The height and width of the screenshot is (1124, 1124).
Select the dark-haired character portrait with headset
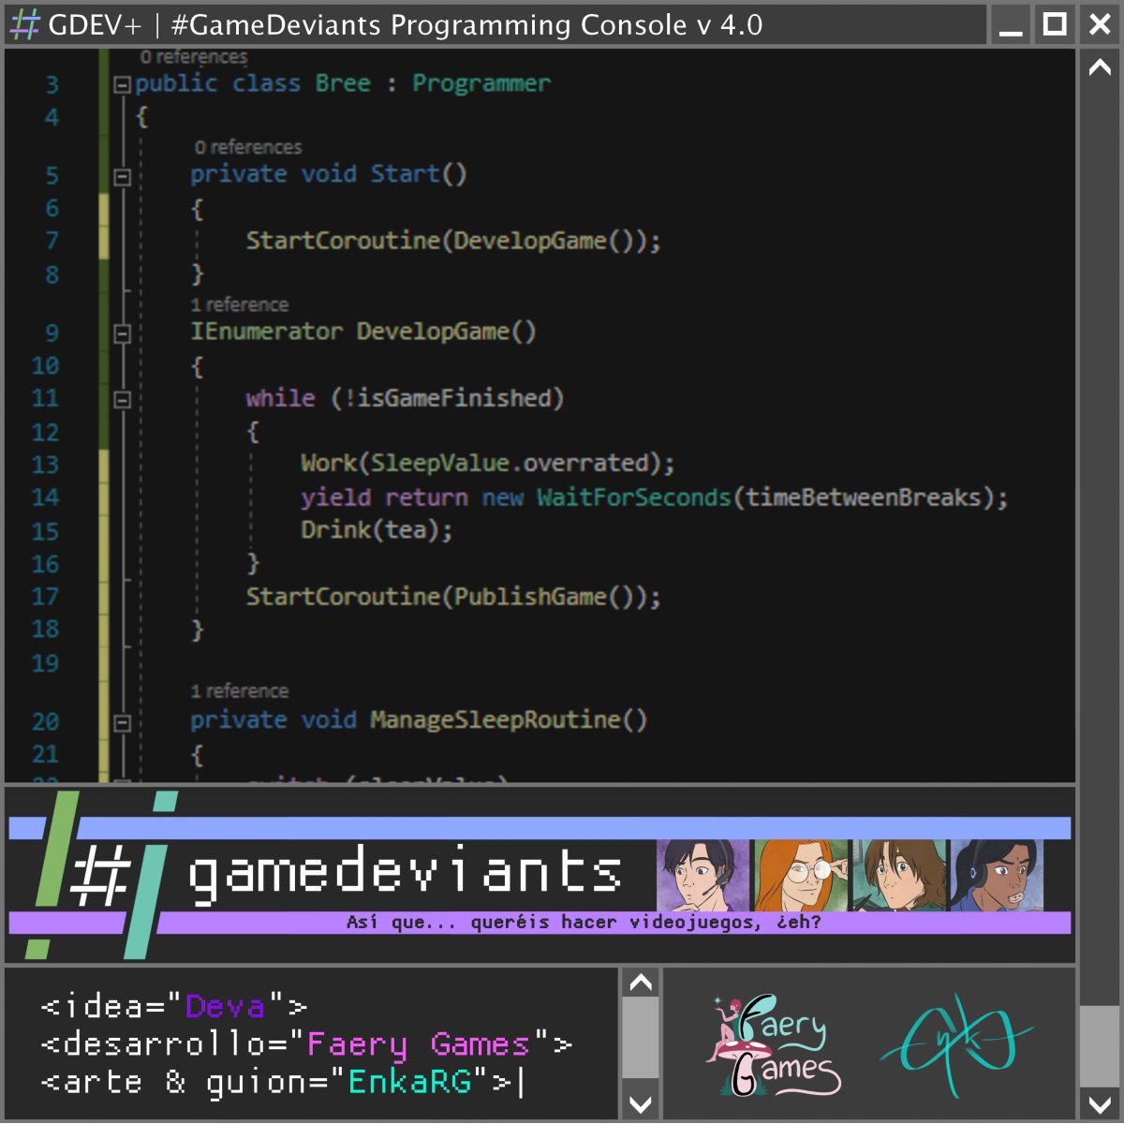[702, 876]
